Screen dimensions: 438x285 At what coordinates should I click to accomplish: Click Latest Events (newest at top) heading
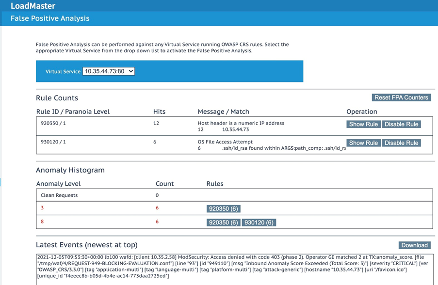[x=87, y=245]
